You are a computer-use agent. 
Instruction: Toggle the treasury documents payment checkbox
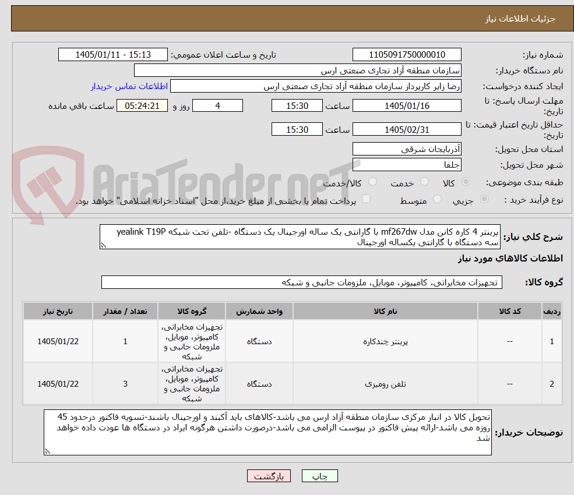366,199
